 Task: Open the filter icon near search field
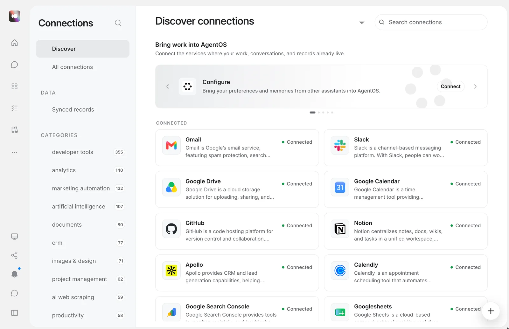tap(362, 22)
